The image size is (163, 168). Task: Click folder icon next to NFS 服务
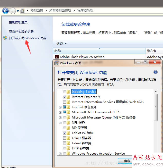[68, 123]
